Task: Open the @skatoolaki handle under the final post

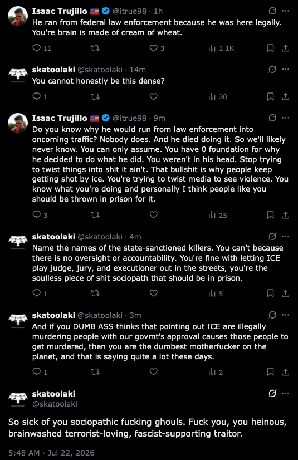Action: (55, 404)
